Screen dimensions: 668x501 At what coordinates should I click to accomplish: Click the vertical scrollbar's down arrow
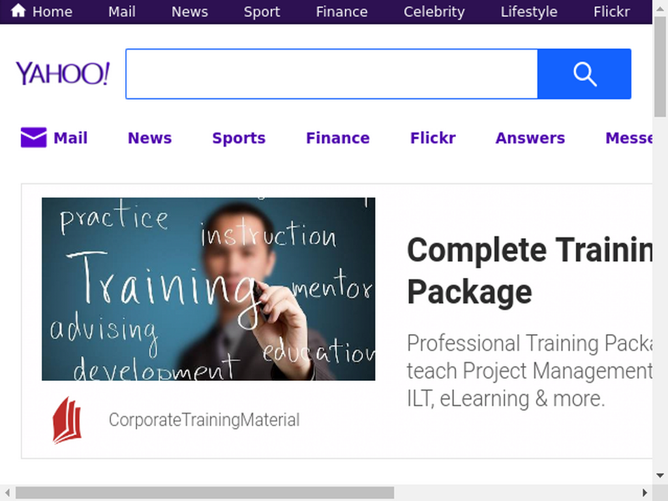click(x=660, y=476)
